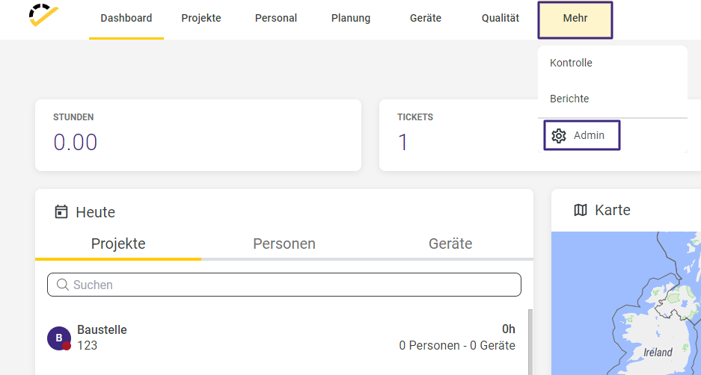Click the Baustelle avatar with B
Image resolution: width=701 pixels, height=375 pixels.
coord(59,338)
